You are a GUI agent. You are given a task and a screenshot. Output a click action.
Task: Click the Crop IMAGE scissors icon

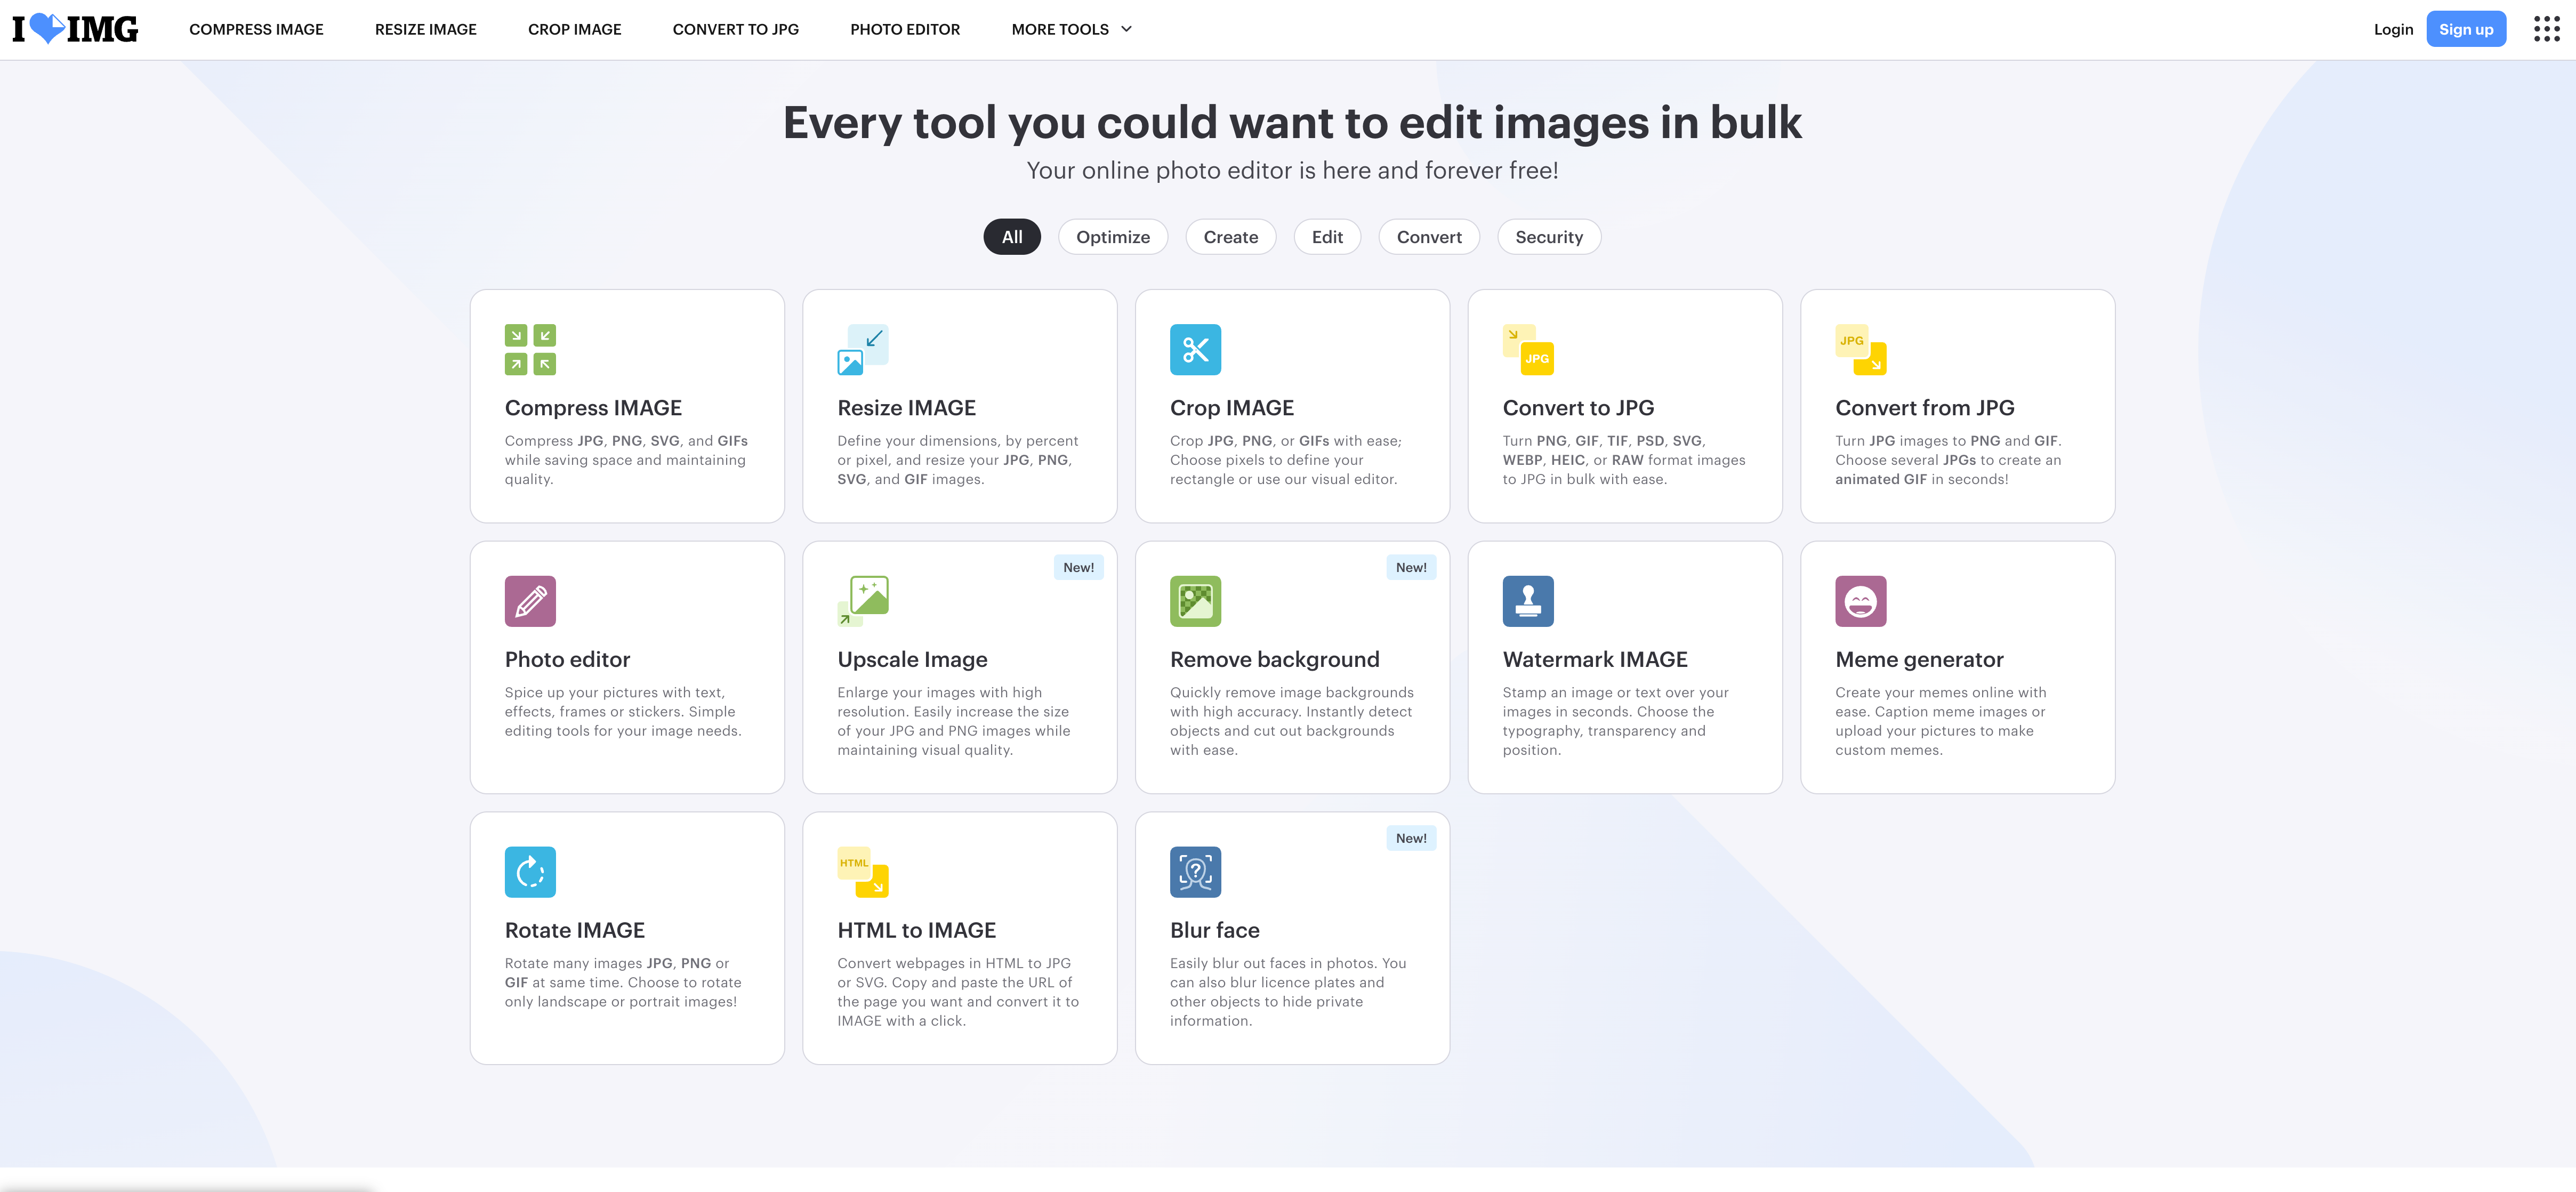1195,349
